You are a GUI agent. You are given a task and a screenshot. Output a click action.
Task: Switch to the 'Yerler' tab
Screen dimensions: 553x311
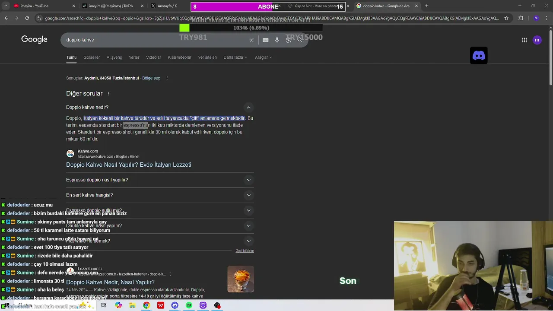tap(134, 57)
